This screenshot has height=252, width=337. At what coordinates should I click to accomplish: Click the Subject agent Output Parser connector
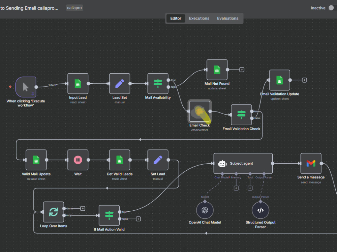click(x=264, y=174)
